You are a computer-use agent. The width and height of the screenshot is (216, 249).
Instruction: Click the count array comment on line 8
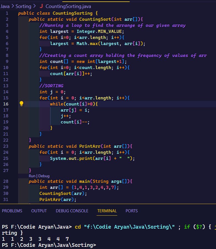(x=123, y=55)
